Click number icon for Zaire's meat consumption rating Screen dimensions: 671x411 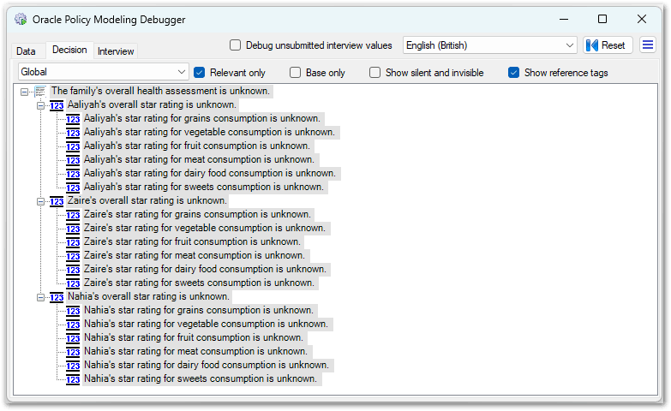(73, 256)
